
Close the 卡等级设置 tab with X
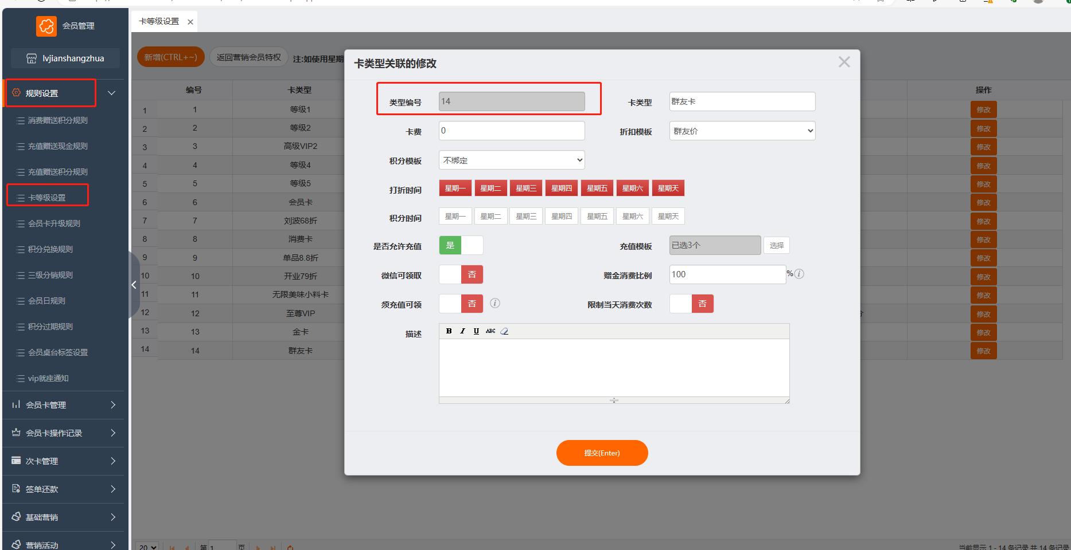tap(190, 22)
